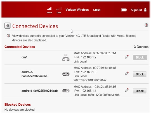
Task: Click the battery status icon
Action: (x=124, y=10)
